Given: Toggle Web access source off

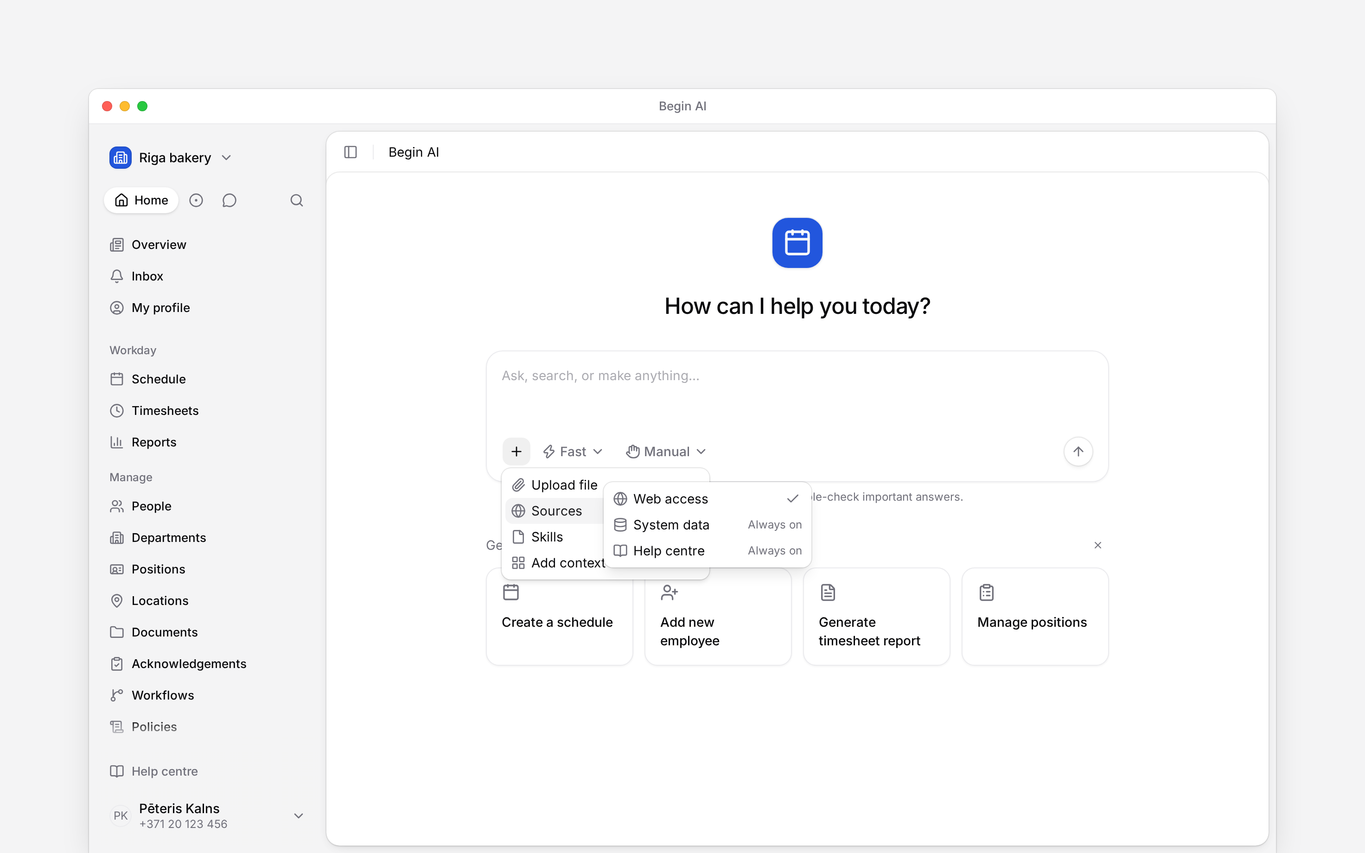Looking at the screenshot, I should point(708,499).
